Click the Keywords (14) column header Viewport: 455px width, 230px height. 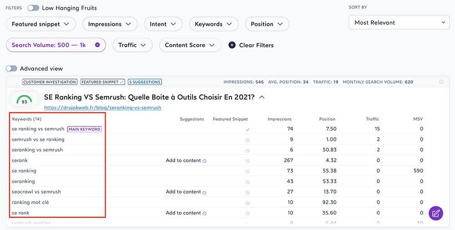(27, 119)
